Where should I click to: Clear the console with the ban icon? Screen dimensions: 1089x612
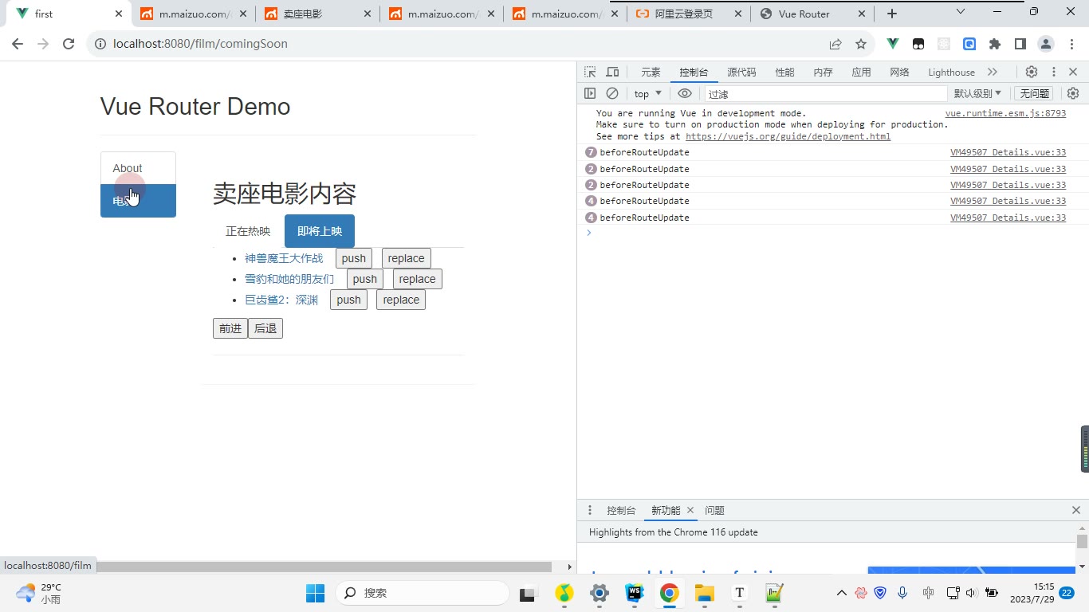point(612,93)
